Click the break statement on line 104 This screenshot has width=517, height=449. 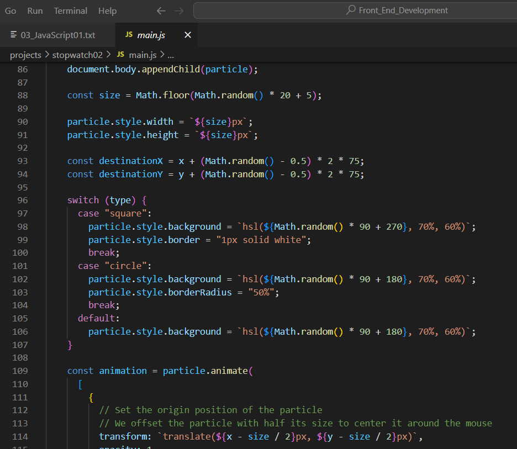[x=102, y=305]
